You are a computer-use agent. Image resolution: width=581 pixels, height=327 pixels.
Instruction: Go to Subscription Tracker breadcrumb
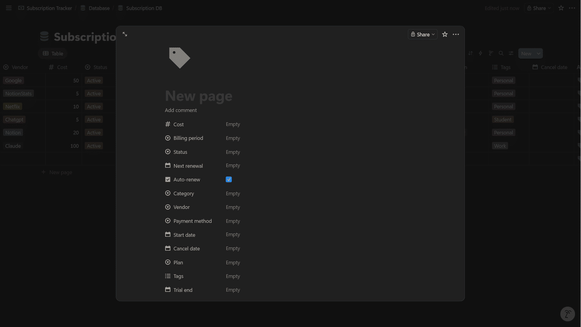pyautogui.click(x=45, y=8)
